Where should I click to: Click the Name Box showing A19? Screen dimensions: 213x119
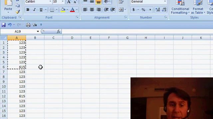pos(18,31)
